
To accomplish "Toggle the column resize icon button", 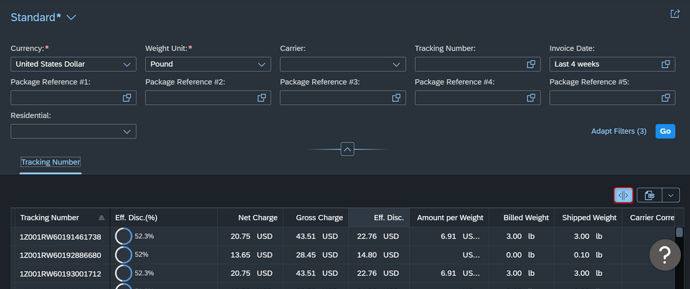I will pos(624,195).
